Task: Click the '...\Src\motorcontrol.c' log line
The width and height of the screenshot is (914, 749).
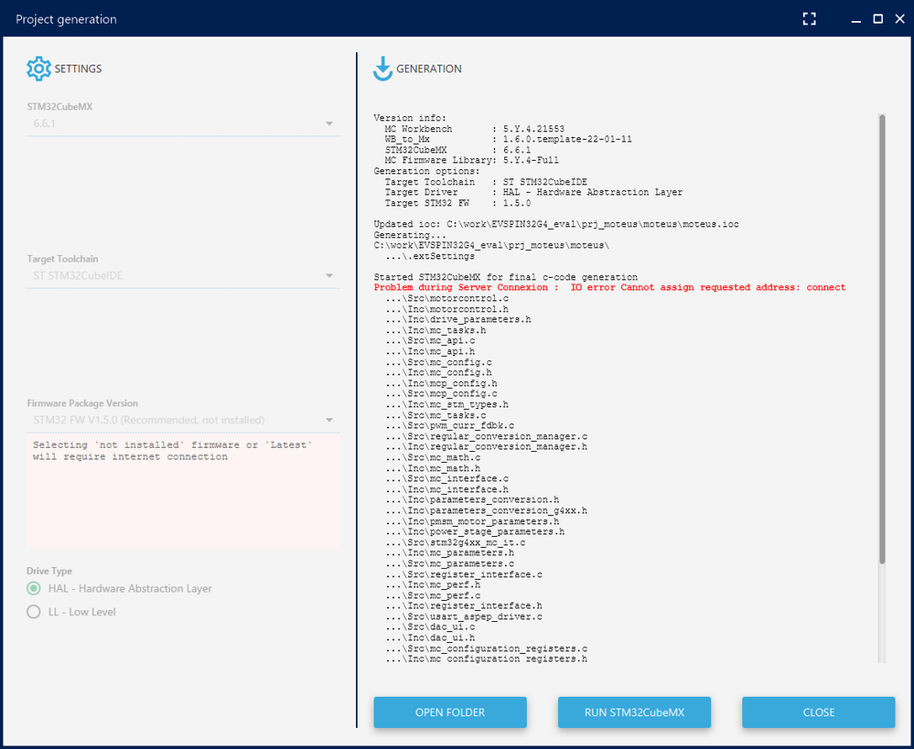Action: (x=446, y=298)
